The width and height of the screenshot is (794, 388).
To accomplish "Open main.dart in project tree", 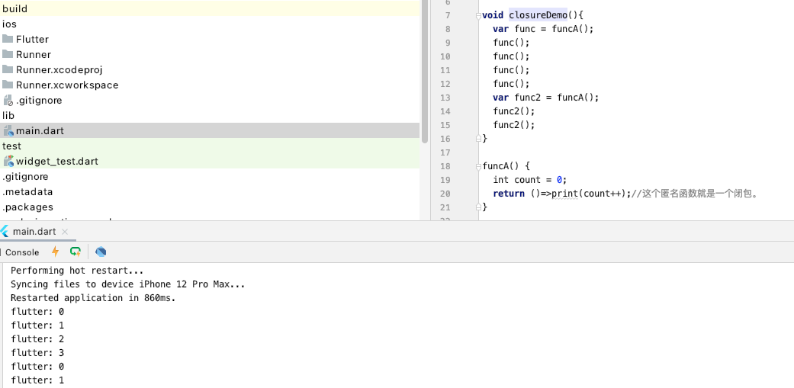I will click(210, 130).
